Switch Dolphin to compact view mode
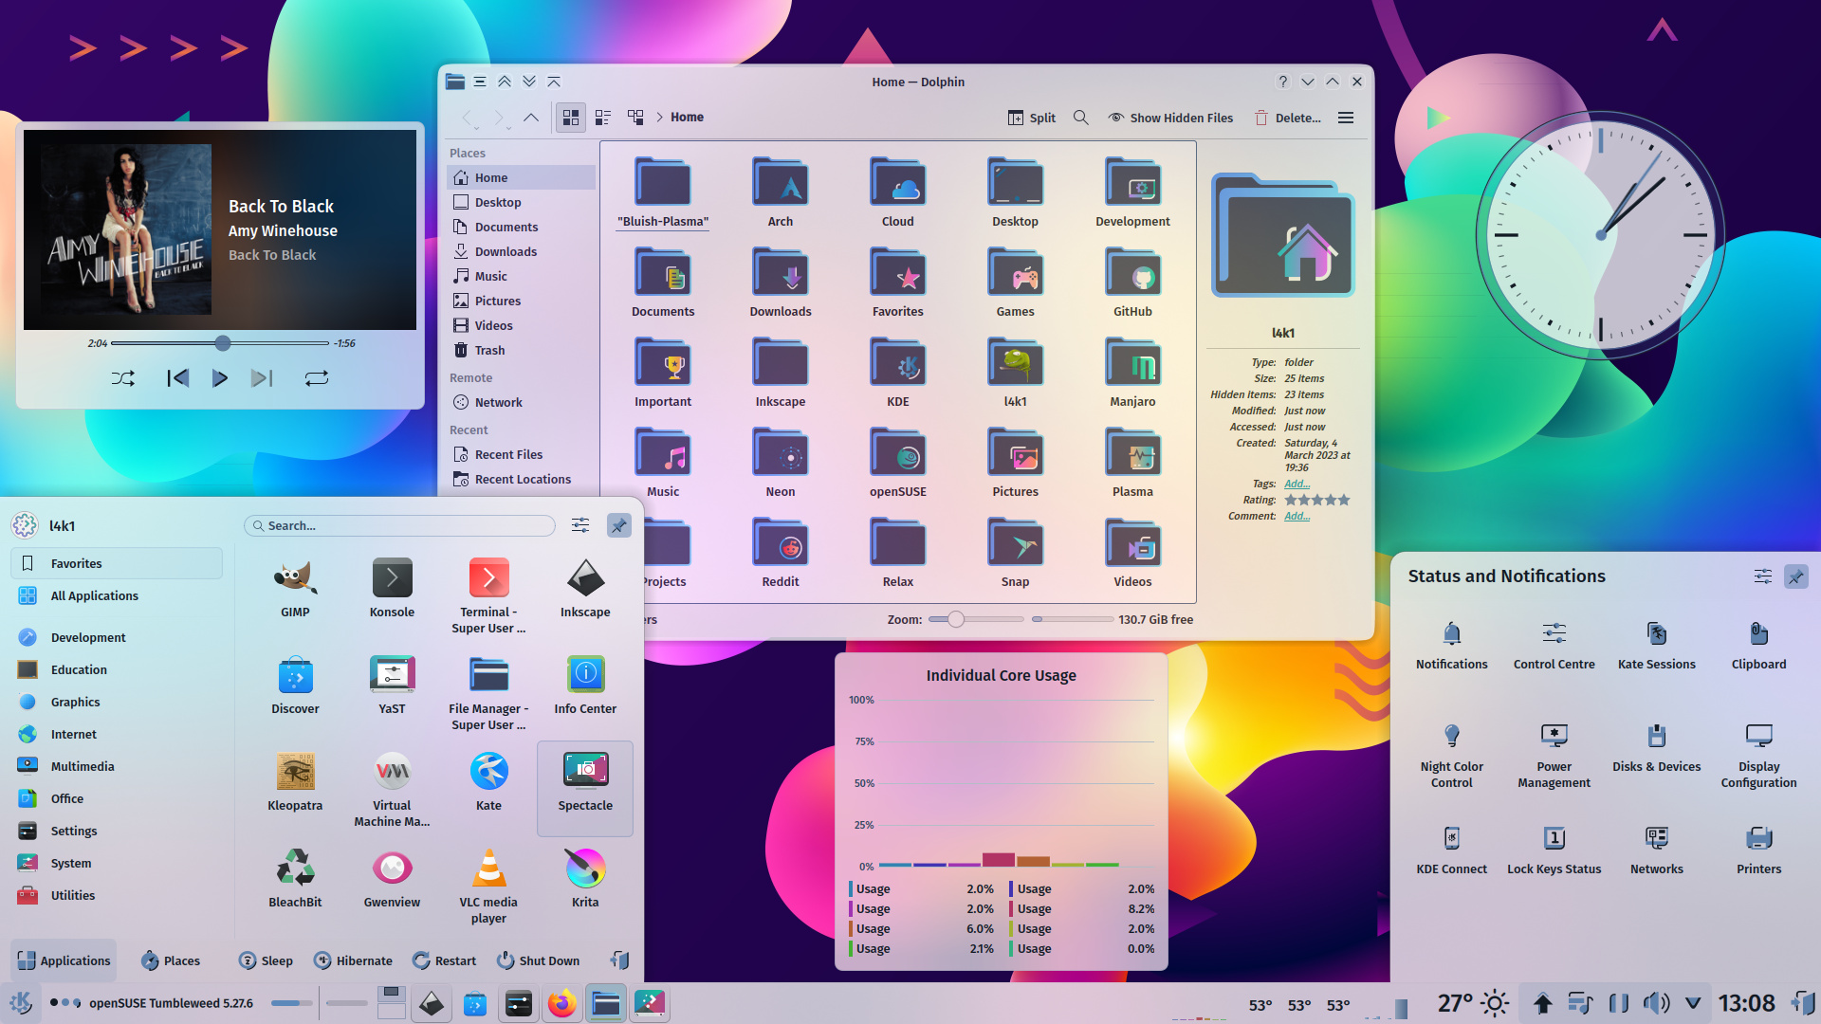Image resolution: width=1821 pixels, height=1024 pixels. coord(603,118)
